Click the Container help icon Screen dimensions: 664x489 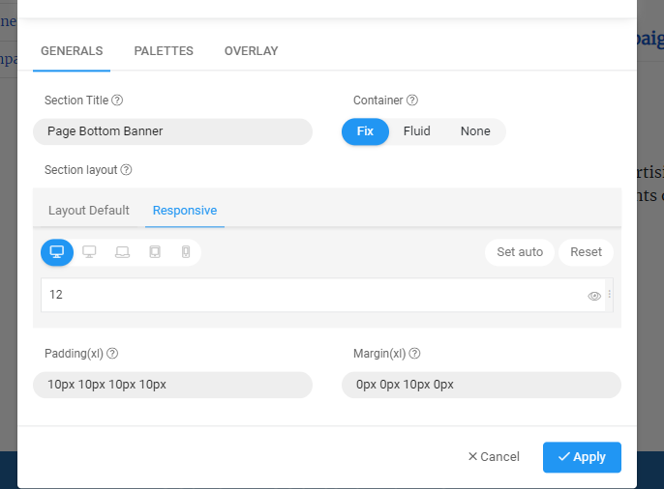coord(412,101)
